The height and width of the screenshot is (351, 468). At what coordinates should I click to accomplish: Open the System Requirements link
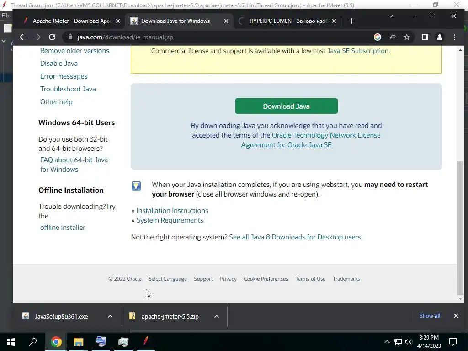[170, 220]
